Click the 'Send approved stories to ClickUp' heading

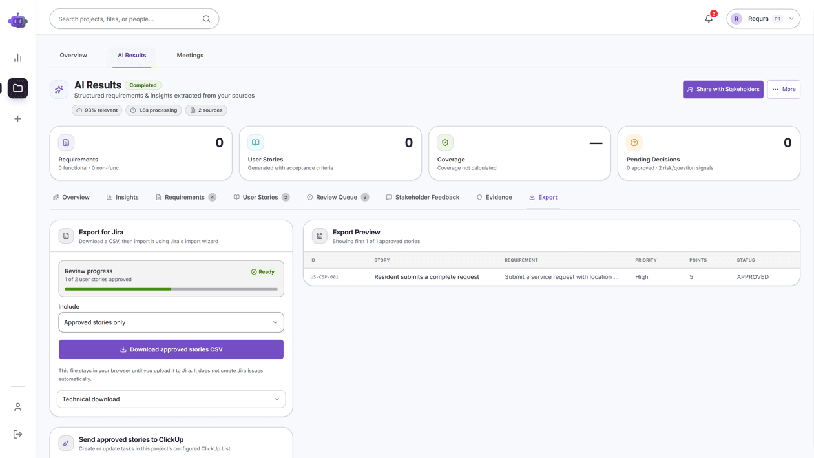tap(131, 439)
